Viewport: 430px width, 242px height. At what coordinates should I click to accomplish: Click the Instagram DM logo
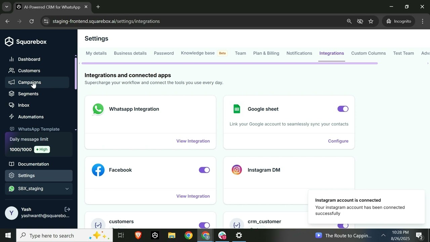tap(237, 170)
